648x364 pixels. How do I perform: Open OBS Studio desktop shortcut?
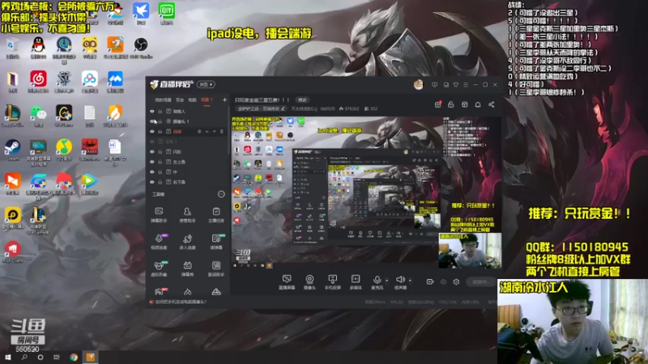tap(141, 48)
